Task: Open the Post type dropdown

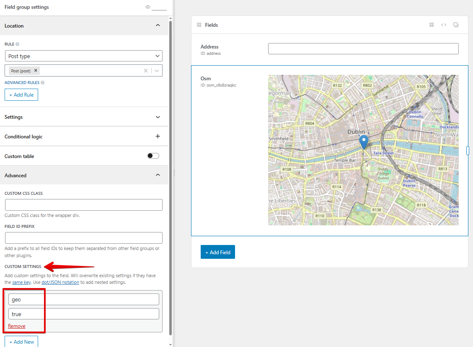Action: click(x=83, y=56)
